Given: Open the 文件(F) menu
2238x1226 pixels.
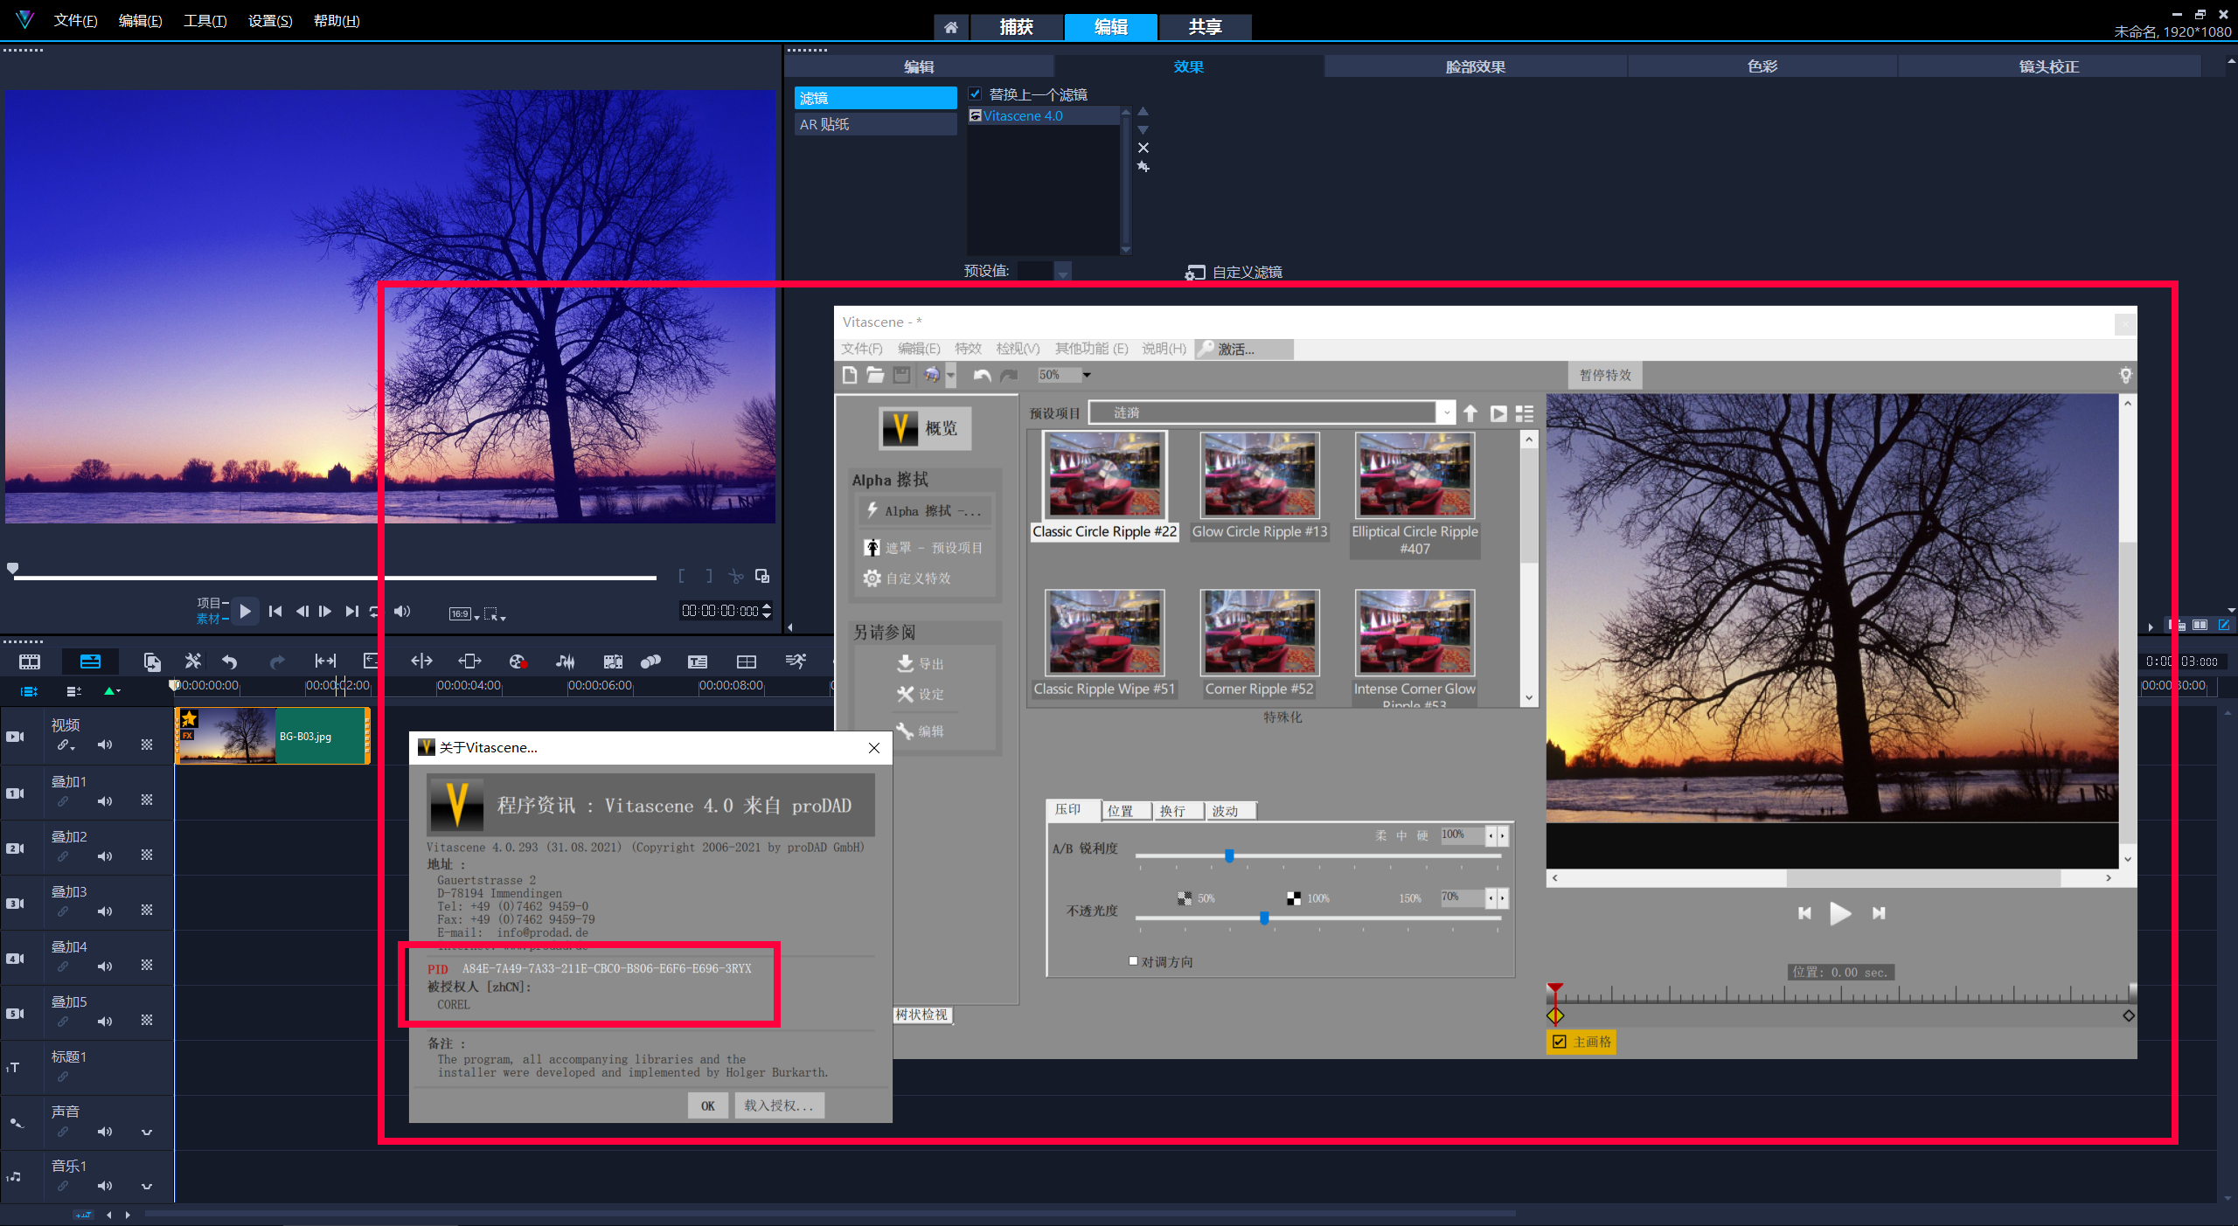Looking at the screenshot, I should (75, 20).
